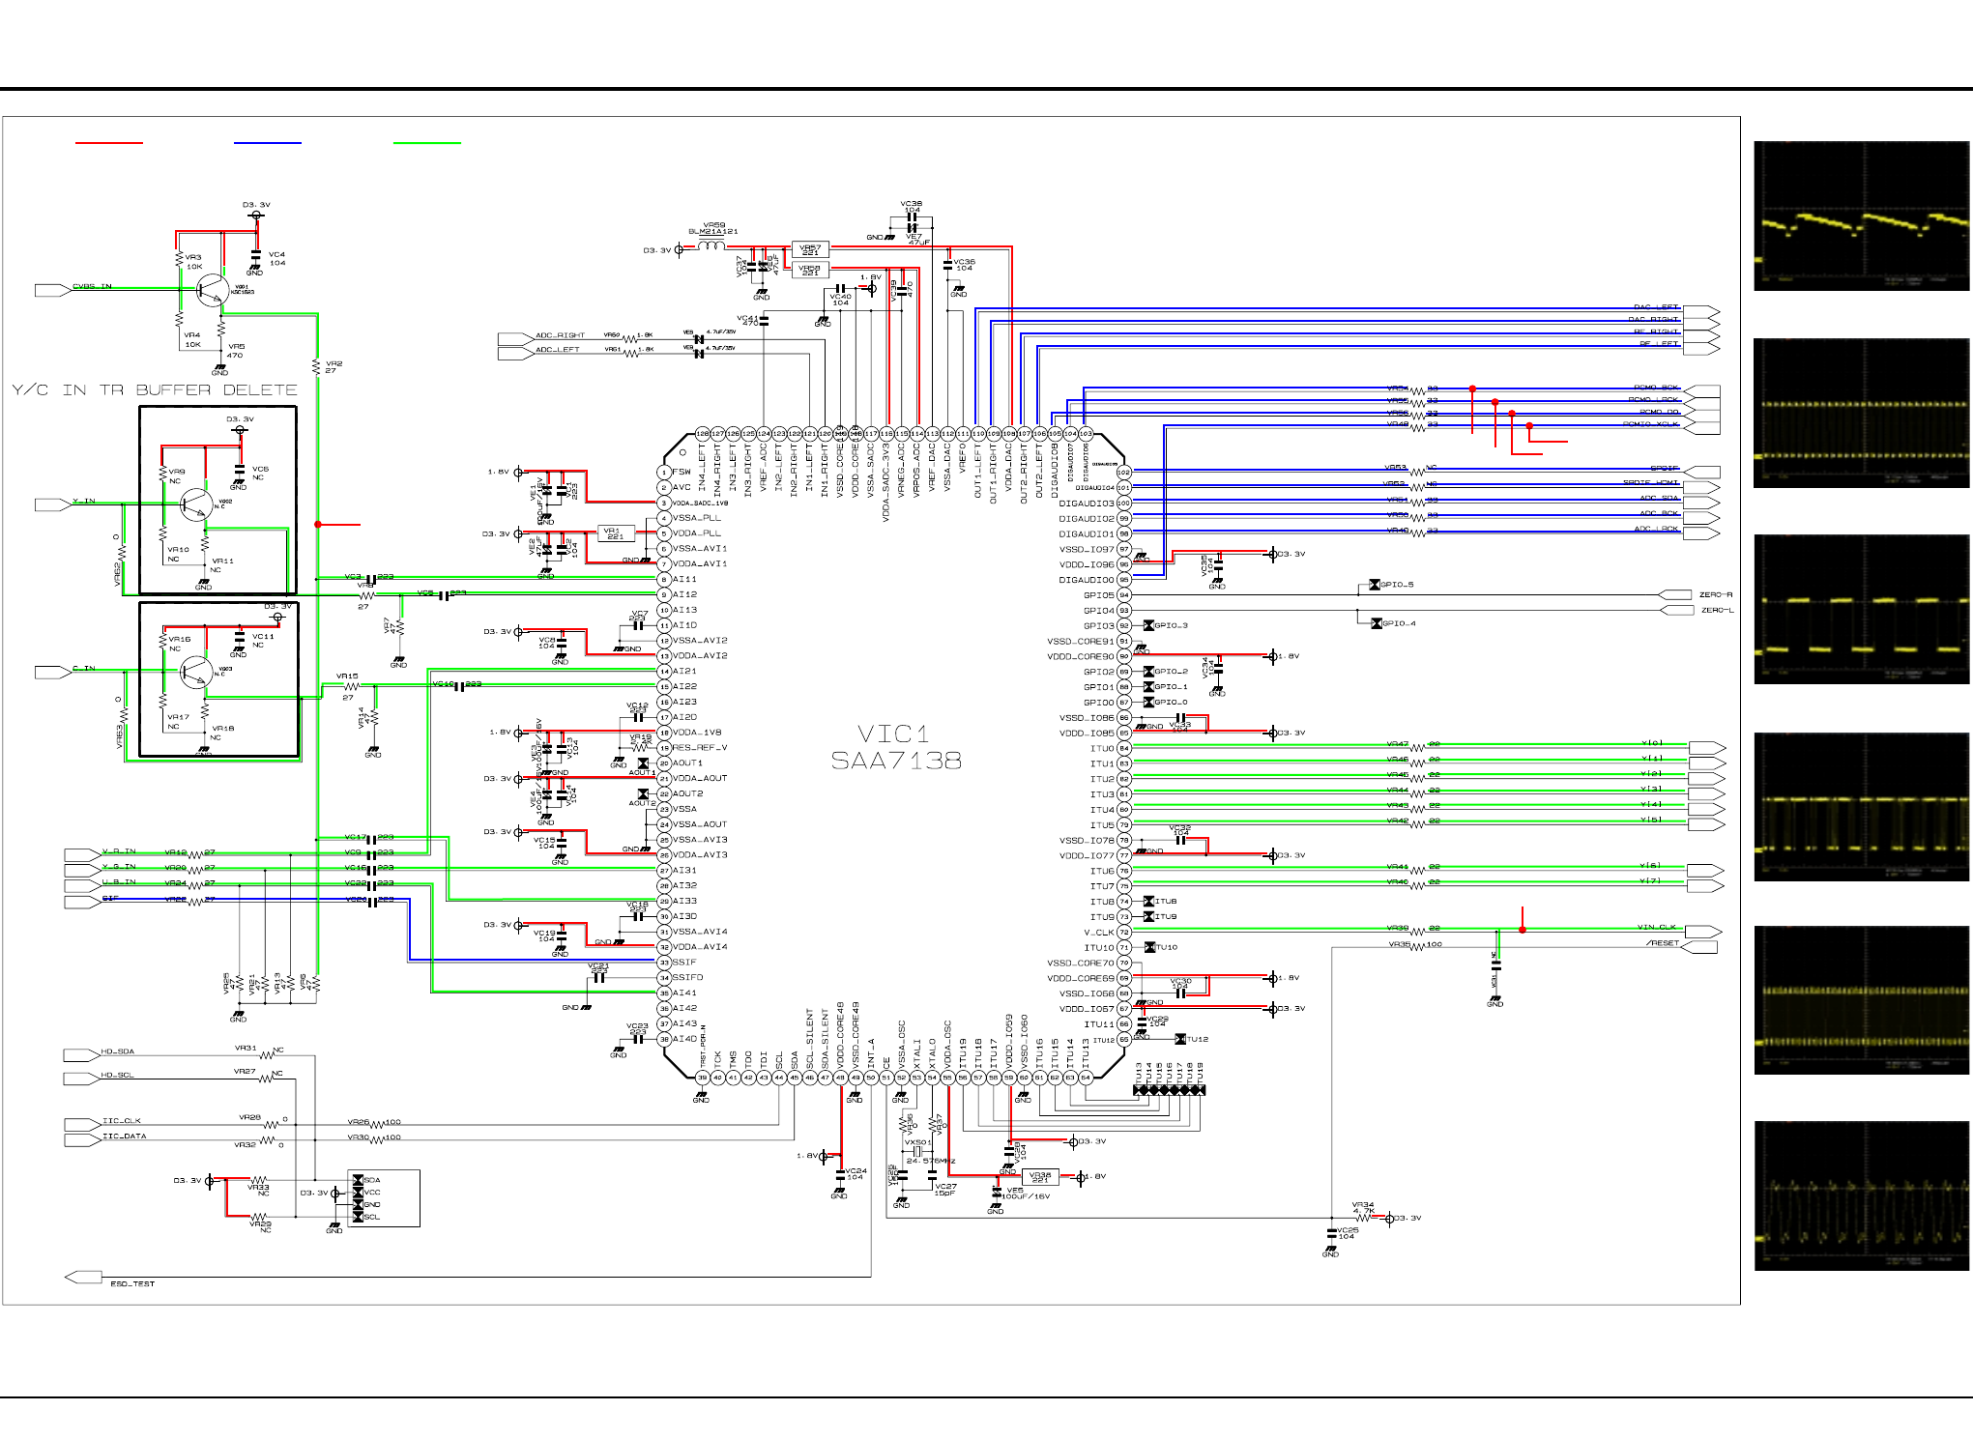
Task: Click the ZERO-R port connector
Action: [x=1674, y=594]
